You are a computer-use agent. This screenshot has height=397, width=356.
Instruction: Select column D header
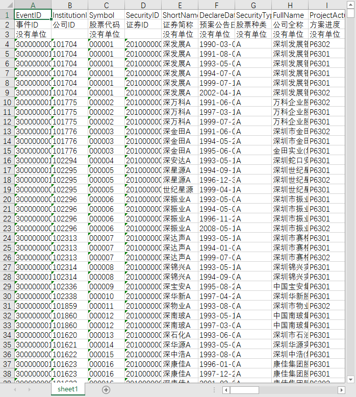click(143, 5)
